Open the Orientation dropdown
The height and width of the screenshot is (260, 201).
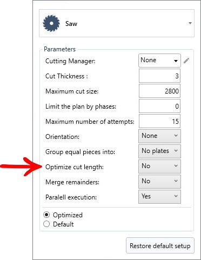coord(159,136)
